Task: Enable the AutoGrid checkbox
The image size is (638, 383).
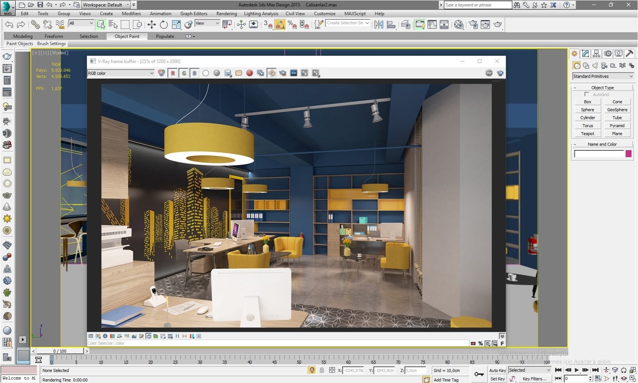Action: pyautogui.click(x=587, y=94)
